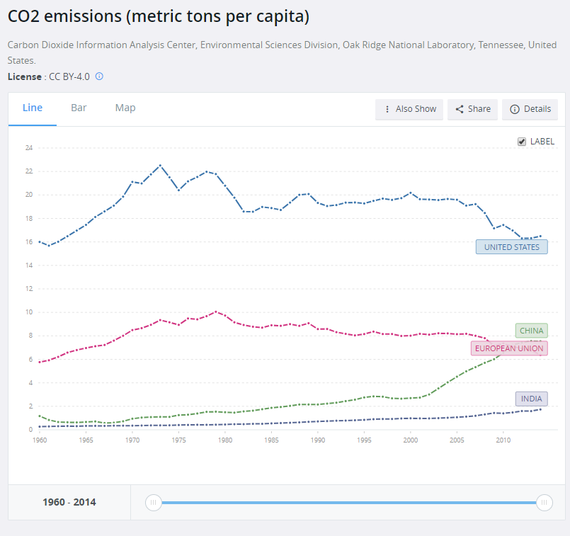
Task: Click the three-dot Also Show icon
Action: click(x=387, y=109)
